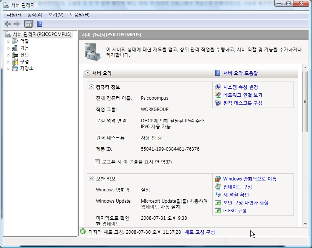Image resolution: width=312 pixels, height=248 pixels.
Task: Click the icon beside 새 역할 확인
Action: point(218,195)
